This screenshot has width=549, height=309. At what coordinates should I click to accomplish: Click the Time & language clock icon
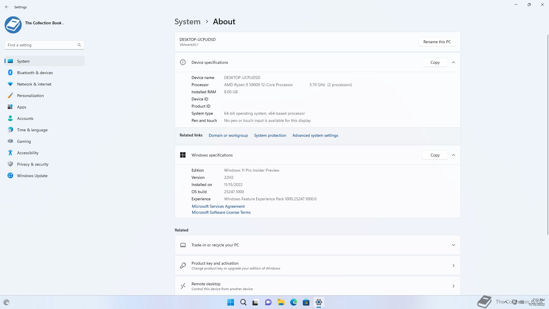[10, 130]
